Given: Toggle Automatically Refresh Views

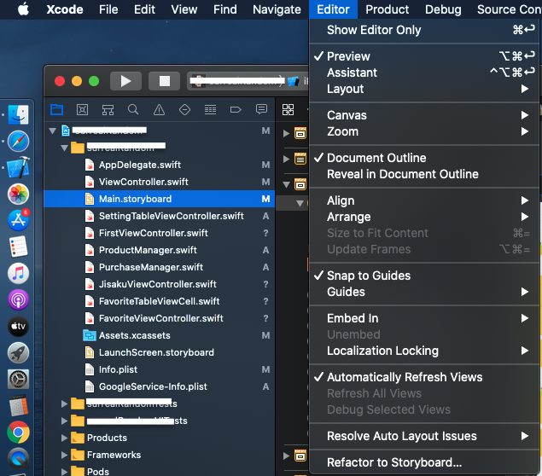Looking at the screenshot, I should pos(424,377).
